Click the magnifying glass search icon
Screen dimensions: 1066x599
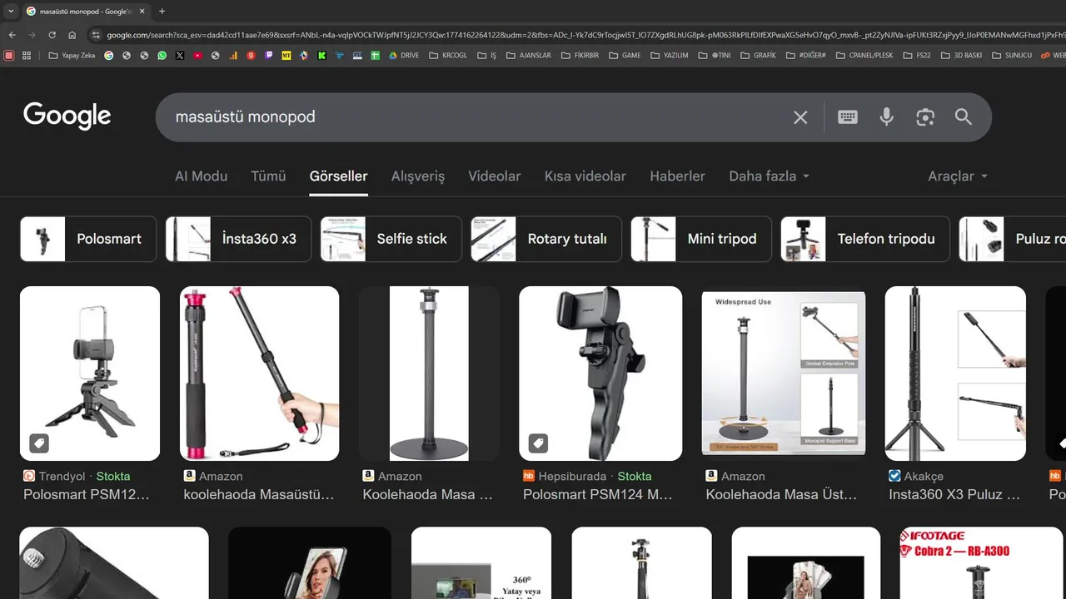[x=964, y=117]
